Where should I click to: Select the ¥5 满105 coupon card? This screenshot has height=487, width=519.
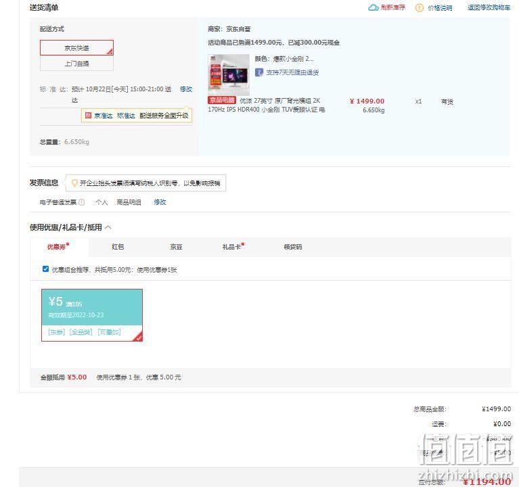point(92,315)
